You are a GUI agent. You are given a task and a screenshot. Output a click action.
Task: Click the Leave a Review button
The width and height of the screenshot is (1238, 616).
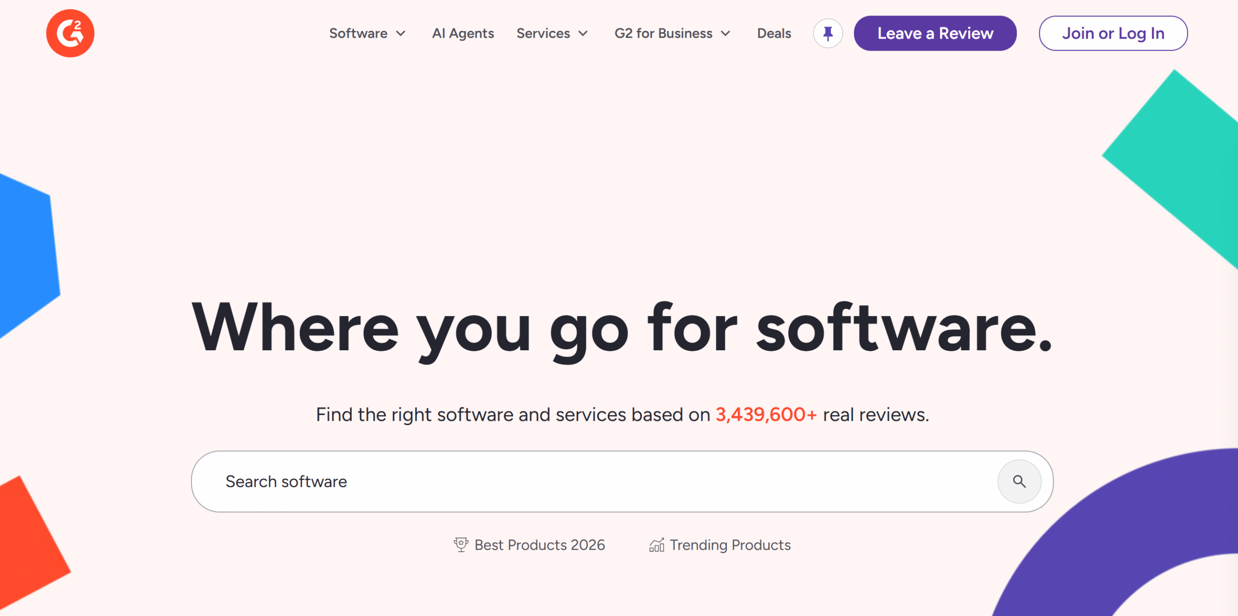point(935,33)
